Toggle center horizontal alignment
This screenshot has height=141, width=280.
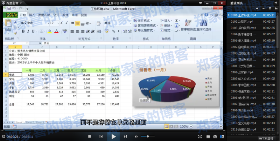pos(77,31)
